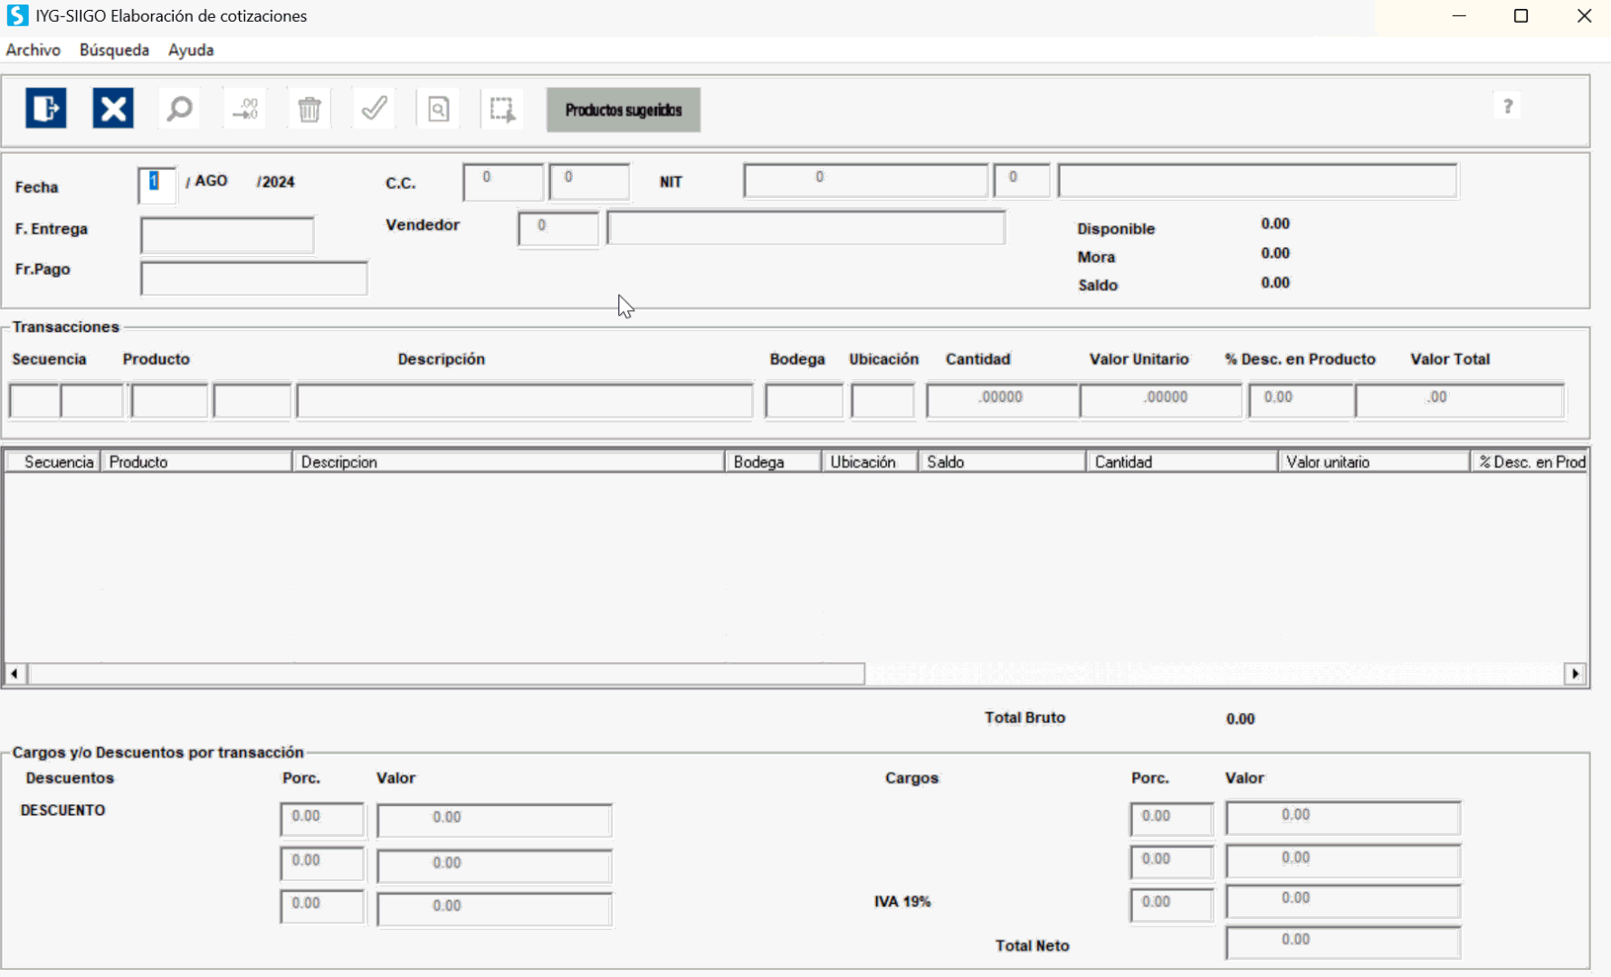The height and width of the screenshot is (977, 1611).
Task: Focus the F. Entrega date field
Action: tap(227, 234)
